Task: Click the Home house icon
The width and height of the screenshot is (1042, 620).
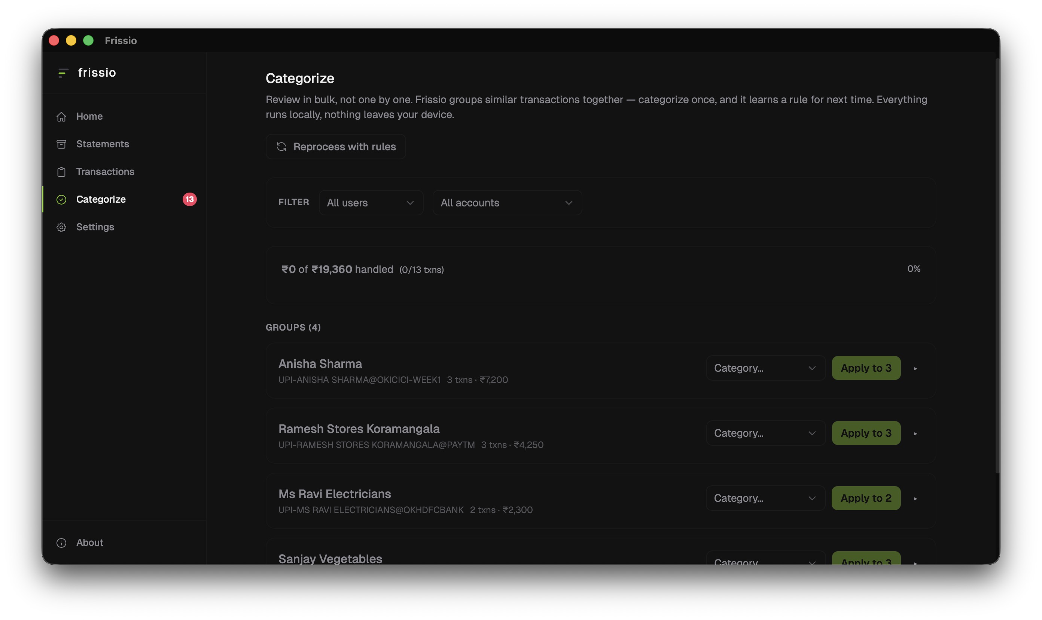Action: pyautogui.click(x=61, y=117)
